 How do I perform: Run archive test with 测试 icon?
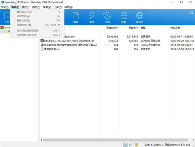click(92, 17)
